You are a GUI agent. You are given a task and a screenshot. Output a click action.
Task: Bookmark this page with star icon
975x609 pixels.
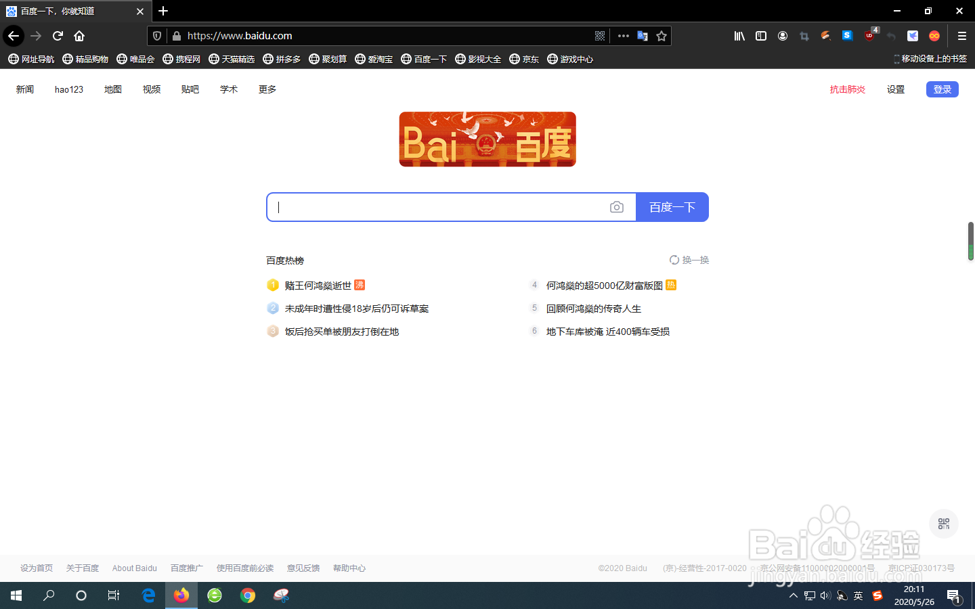pos(662,36)
